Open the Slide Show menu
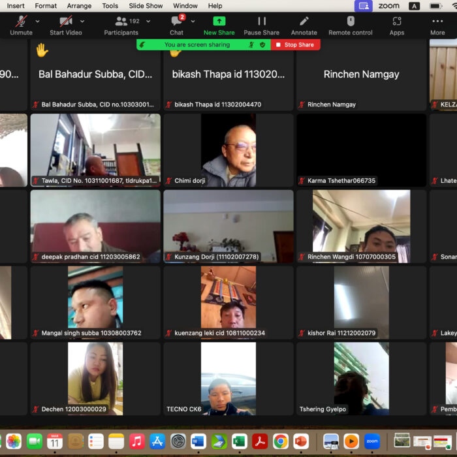Image resolution: width=457 pixels, height=457 pixels. 146,6
